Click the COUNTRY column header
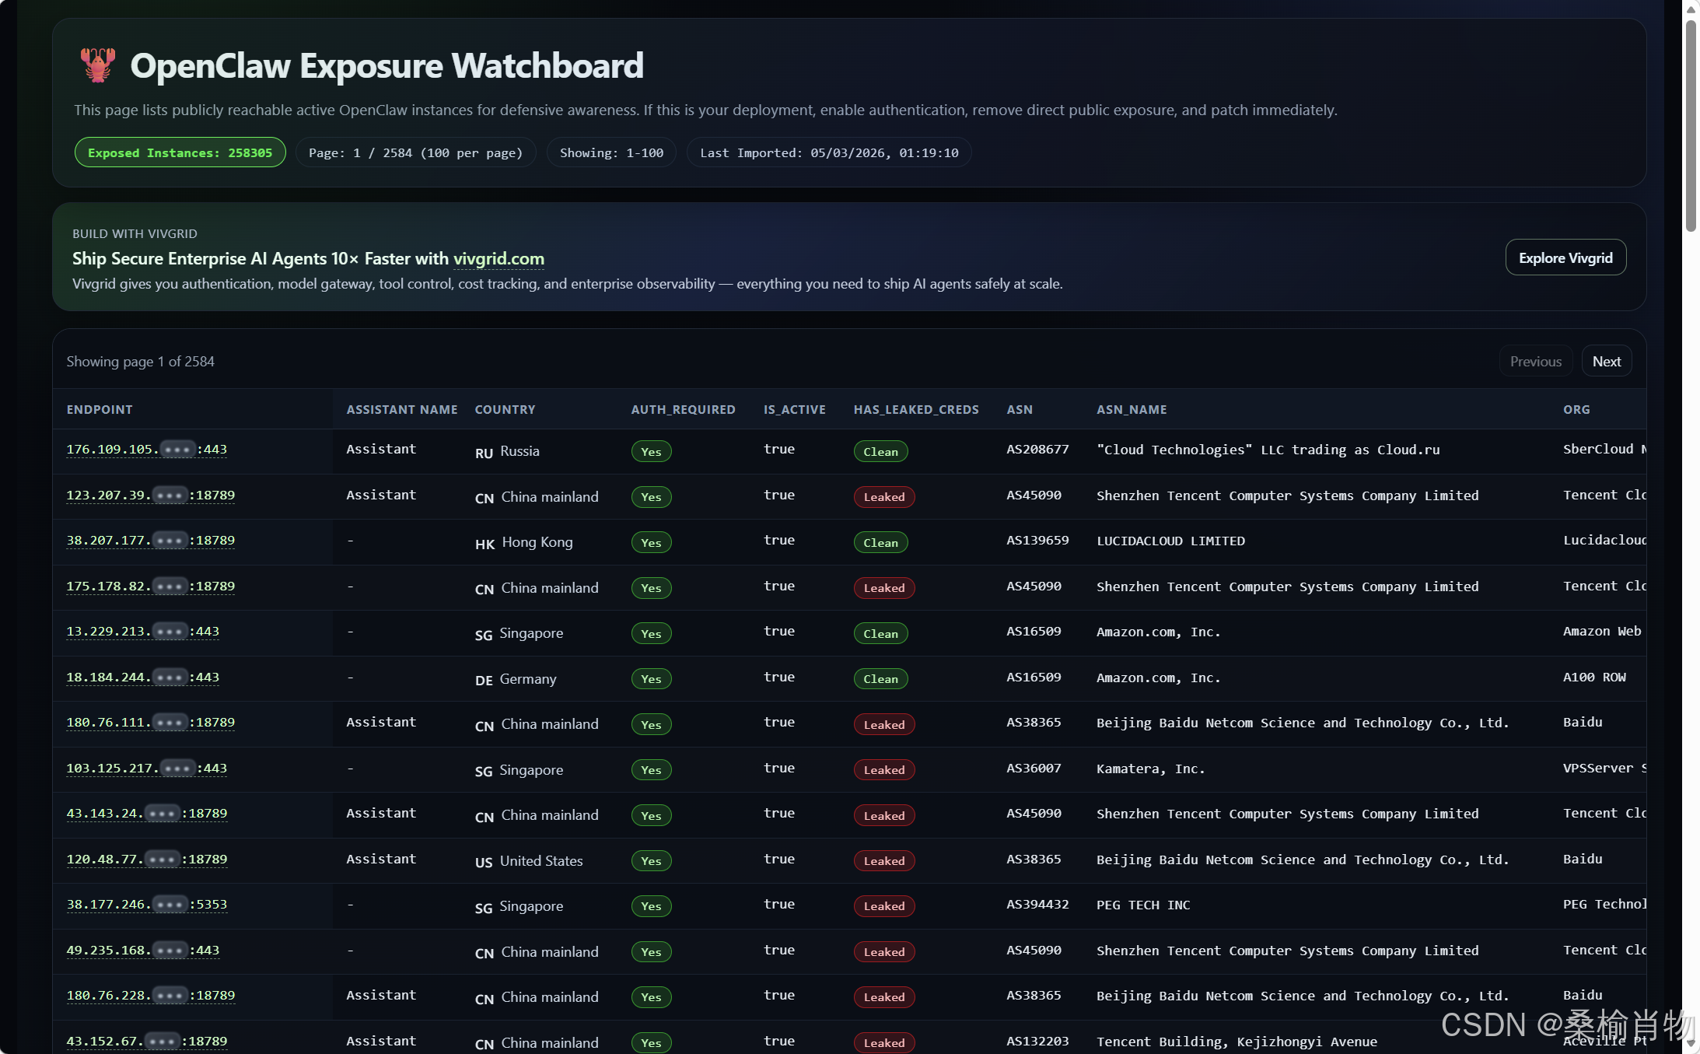 [x=505, y=409]
